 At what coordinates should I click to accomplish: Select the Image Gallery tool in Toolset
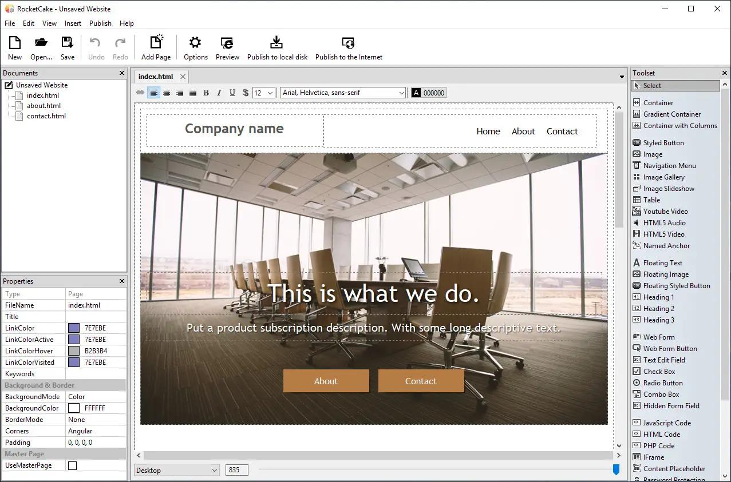coord(663,177)
